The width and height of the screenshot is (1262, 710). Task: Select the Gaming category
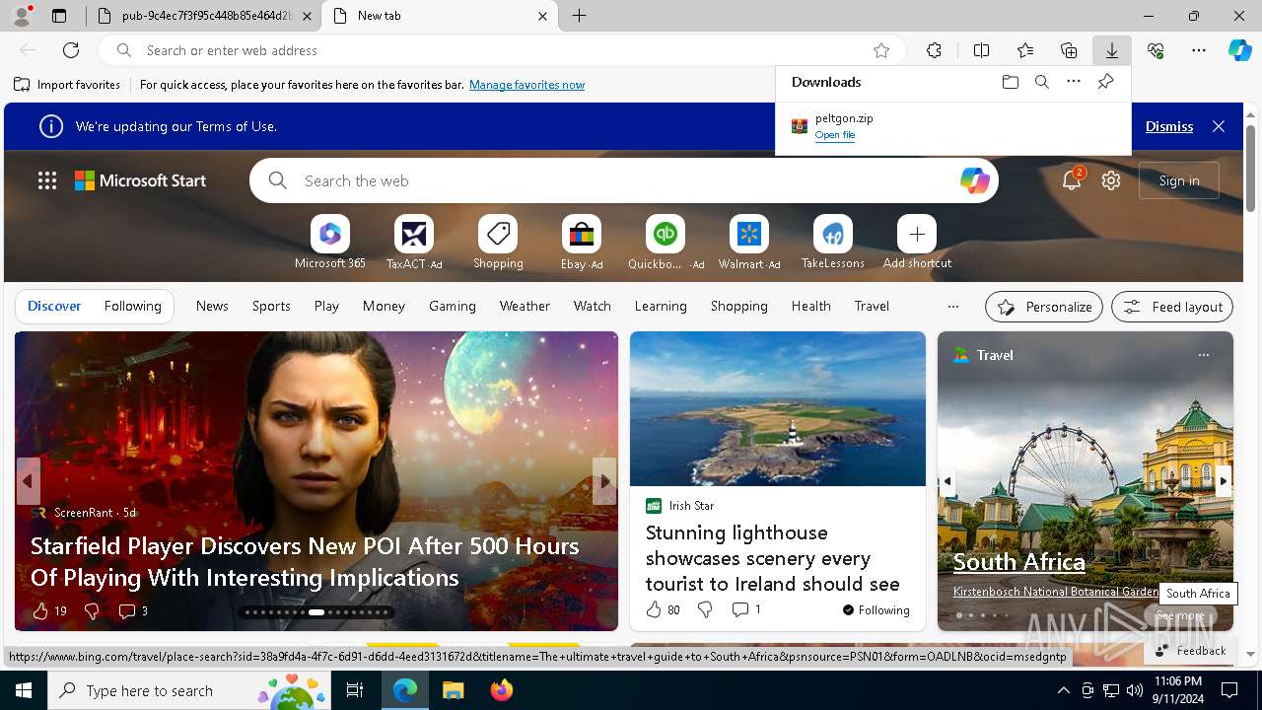click(x=453, y=307)
